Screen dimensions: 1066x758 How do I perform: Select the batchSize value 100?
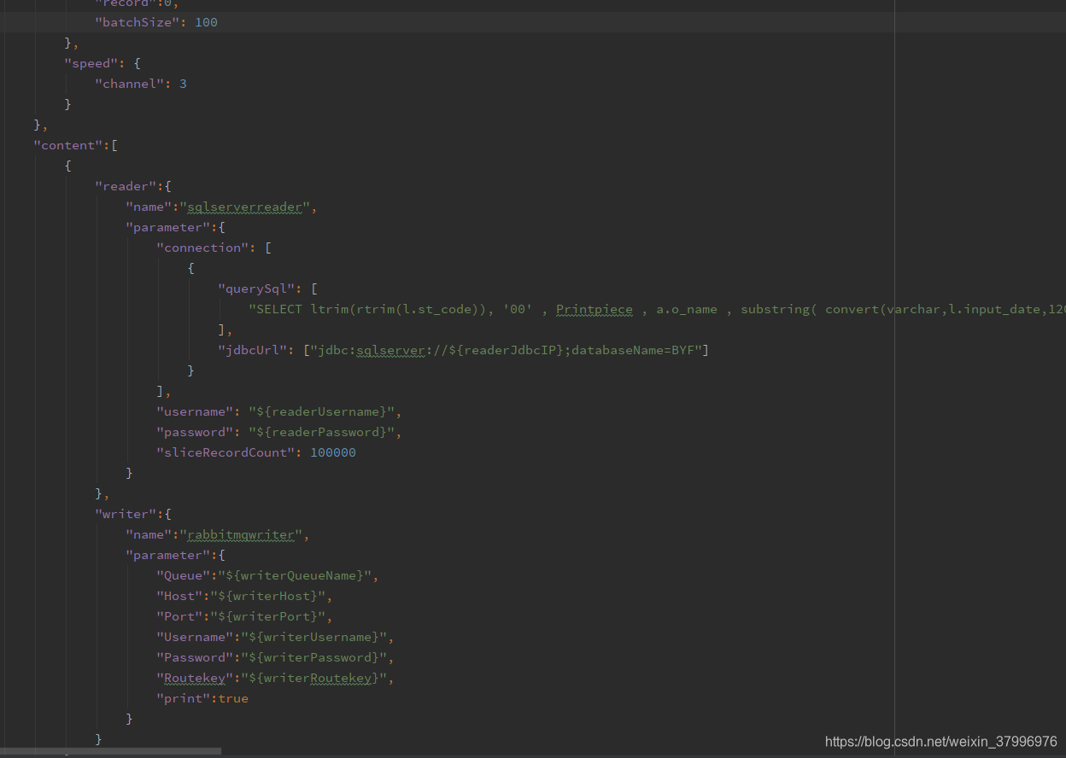[206, 22]
